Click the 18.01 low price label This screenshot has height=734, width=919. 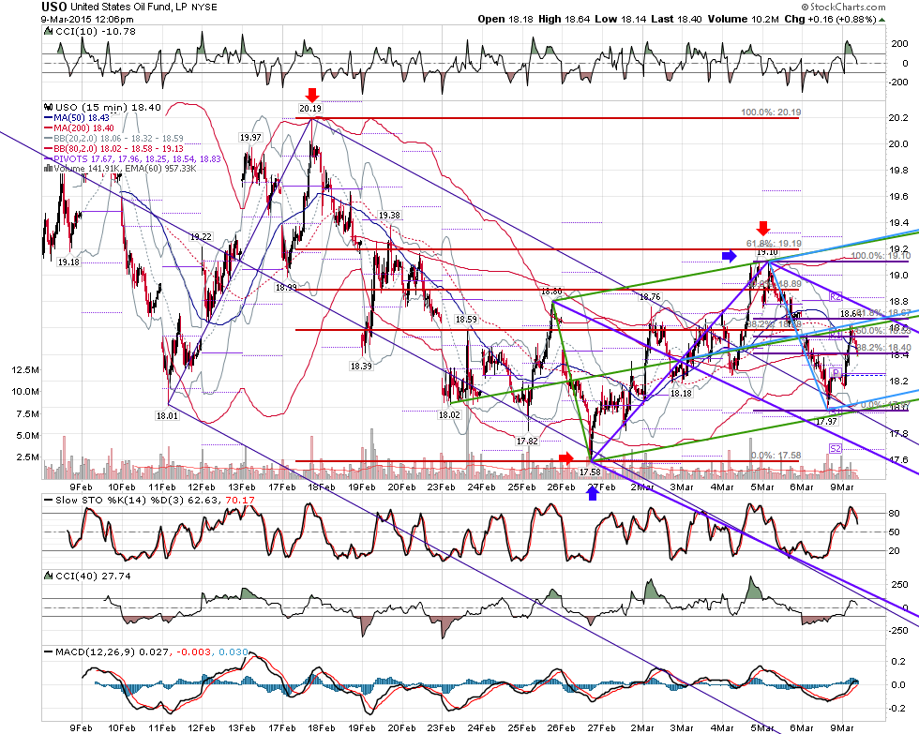[167, 416]
